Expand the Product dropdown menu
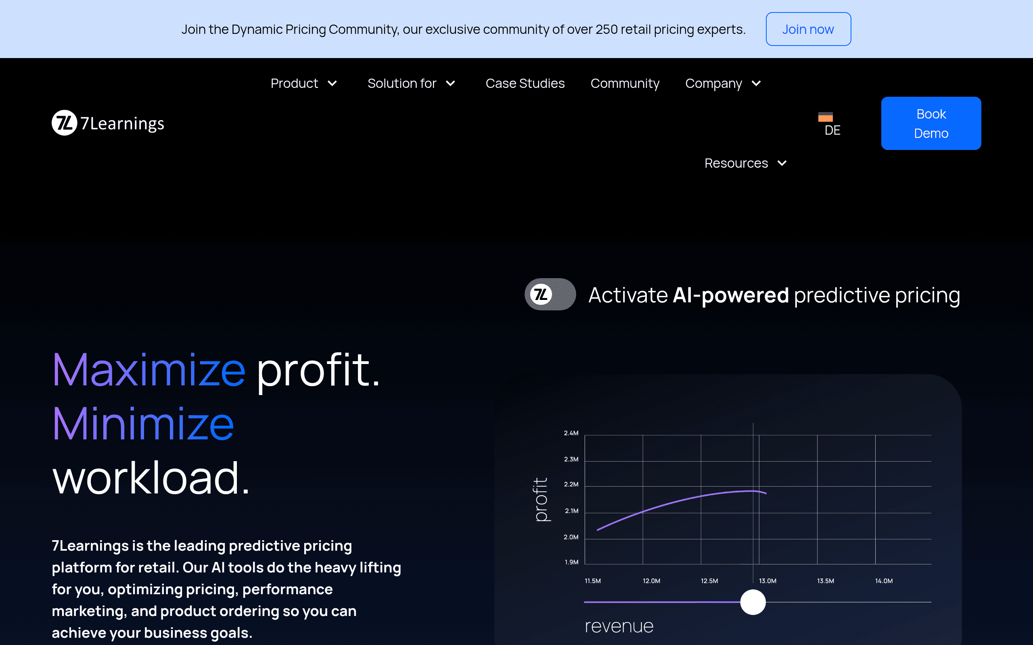Viewport: 1033px width, 645px height. pyautogui.click(x=304, y=83)
